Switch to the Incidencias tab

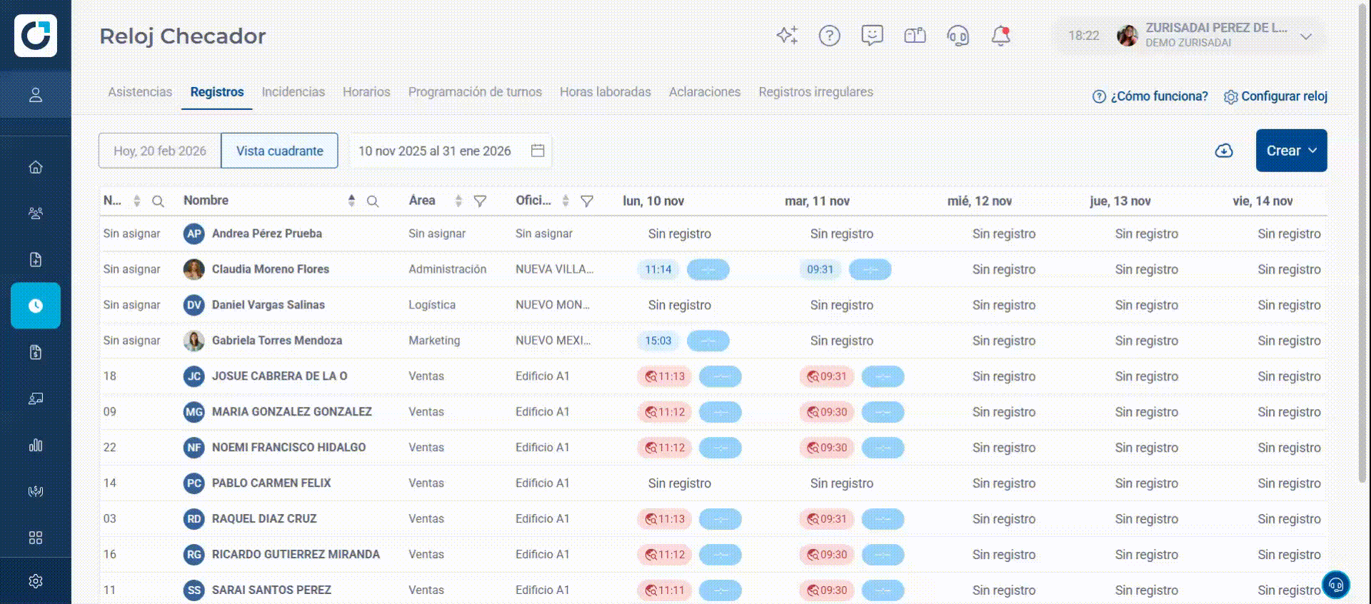pyautogui.click(x=293, y=92)
